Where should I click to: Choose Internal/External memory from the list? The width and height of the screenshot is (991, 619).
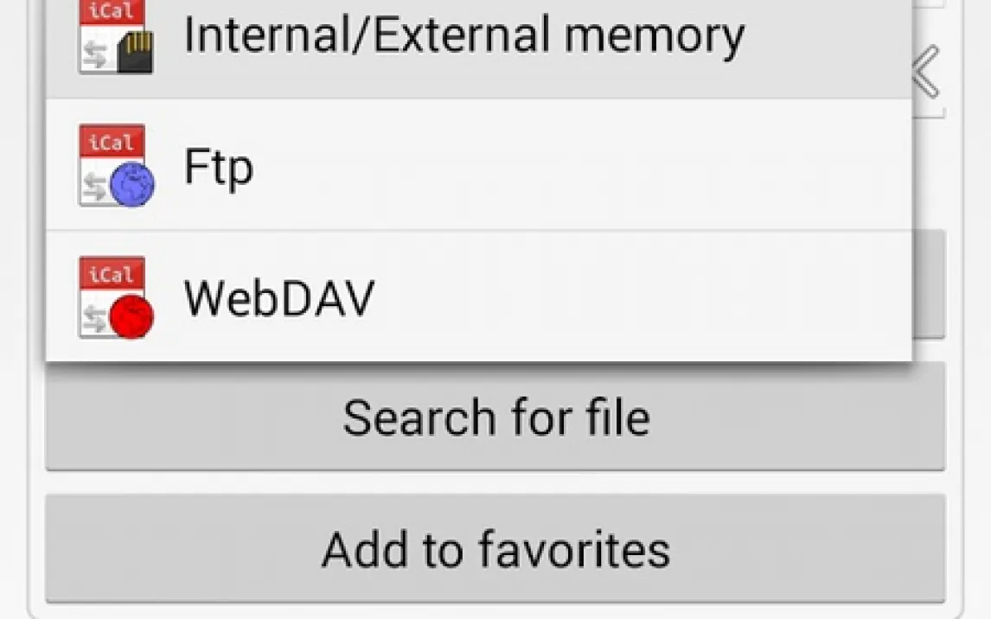click(464, 36)
